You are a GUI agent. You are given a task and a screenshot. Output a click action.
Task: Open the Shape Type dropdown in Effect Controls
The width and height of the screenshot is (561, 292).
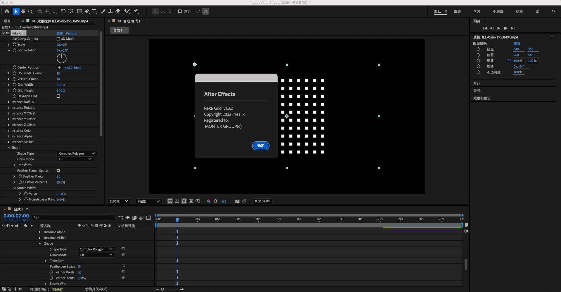[x=77, y=153]
